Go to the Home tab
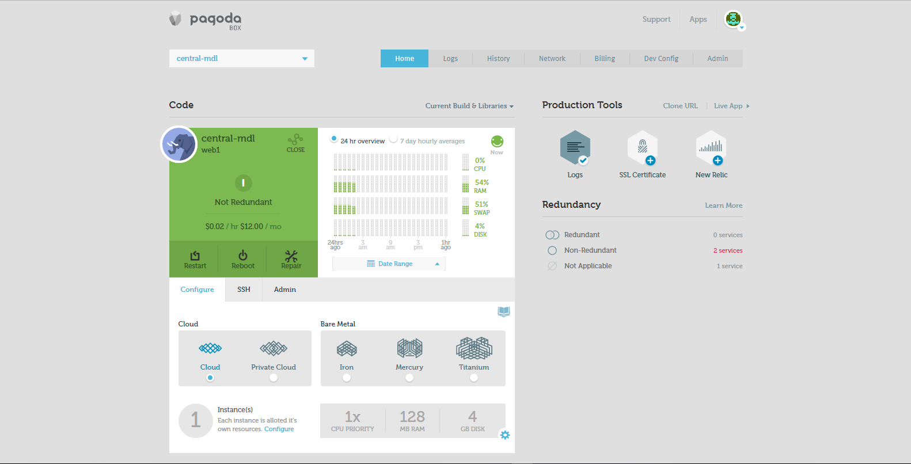 (x=404, y=58)
